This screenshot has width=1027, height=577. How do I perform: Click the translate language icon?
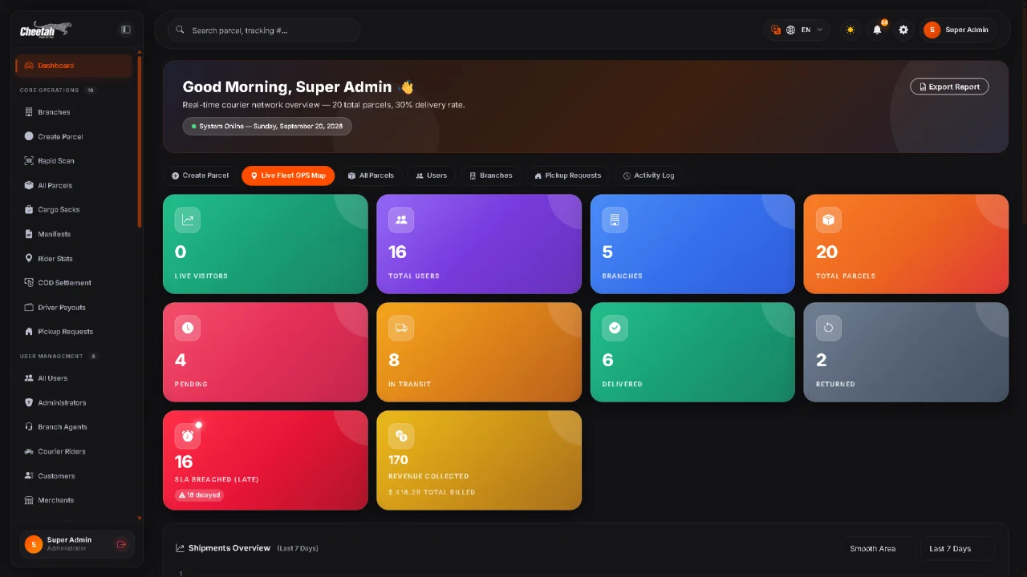776,30
